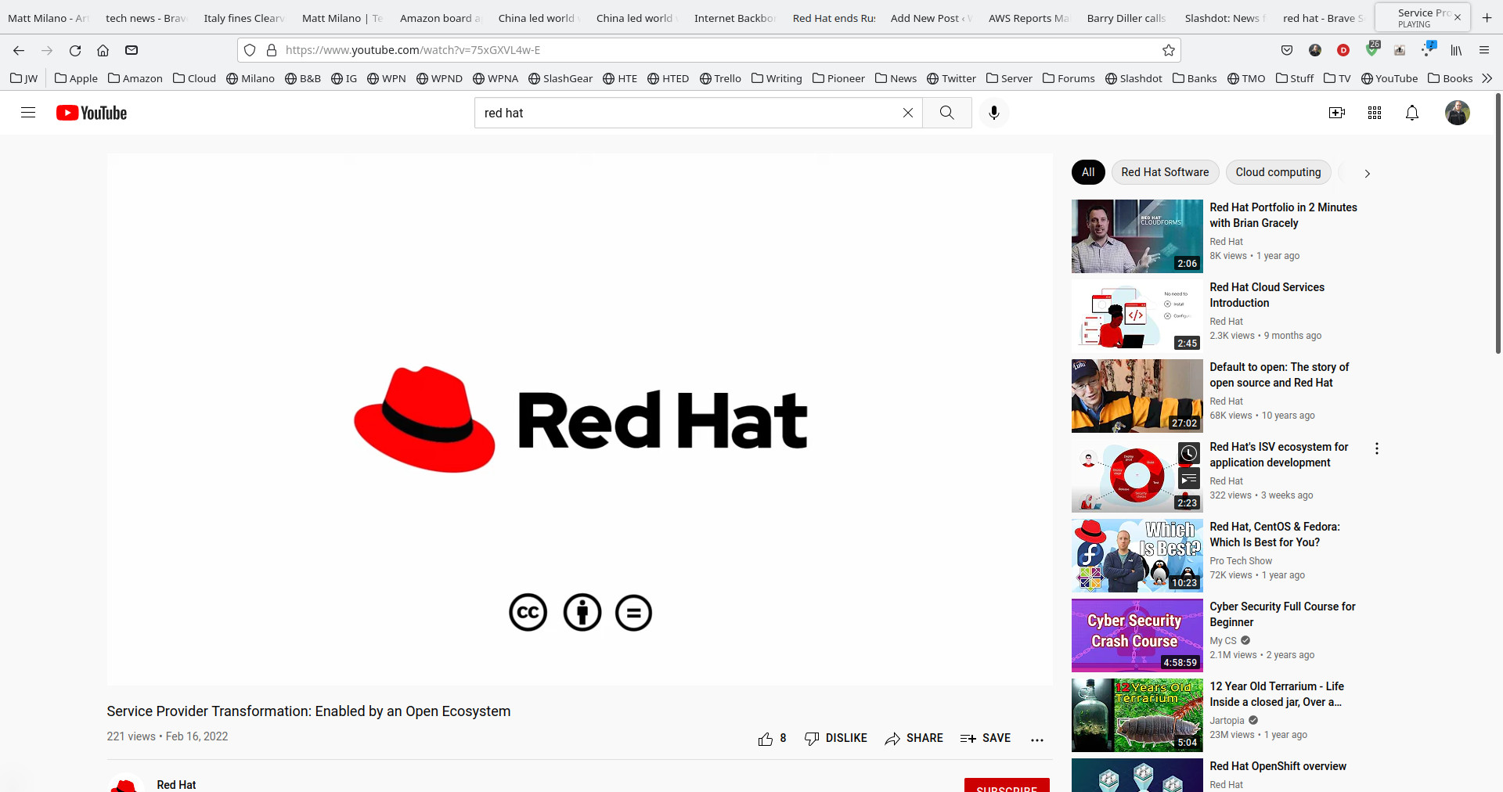This screenshot has height=792, width=1503.
Task: Open the browser home page
Action: pyautogui.click(x=103, y=50)
